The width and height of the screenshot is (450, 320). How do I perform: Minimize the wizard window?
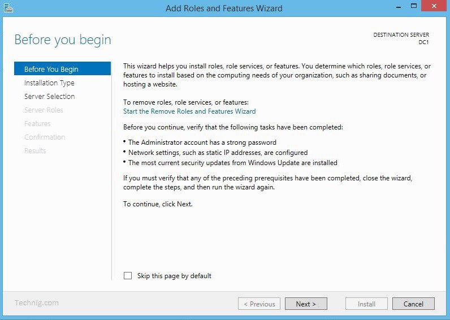tap(399, 6)
